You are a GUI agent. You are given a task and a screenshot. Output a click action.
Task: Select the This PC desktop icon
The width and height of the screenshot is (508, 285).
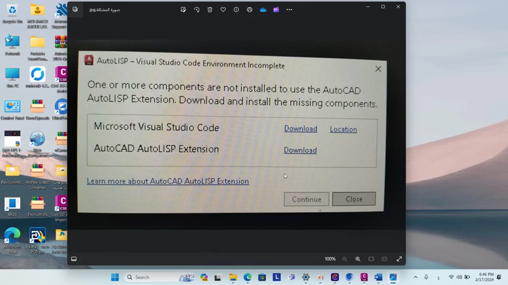[12, 78]
